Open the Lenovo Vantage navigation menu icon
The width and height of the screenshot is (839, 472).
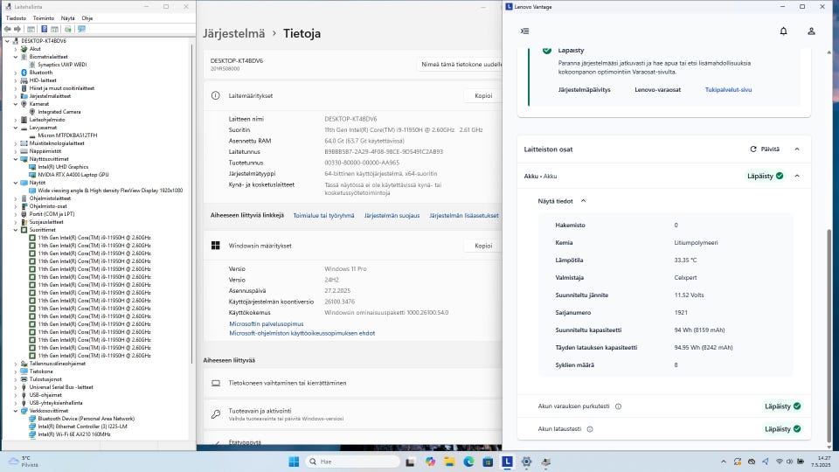tap(524, 31)
